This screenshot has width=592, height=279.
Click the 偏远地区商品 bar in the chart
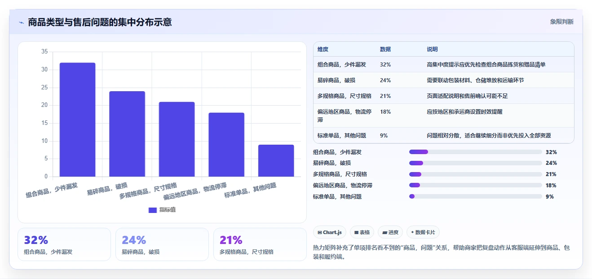click(226, 145)
